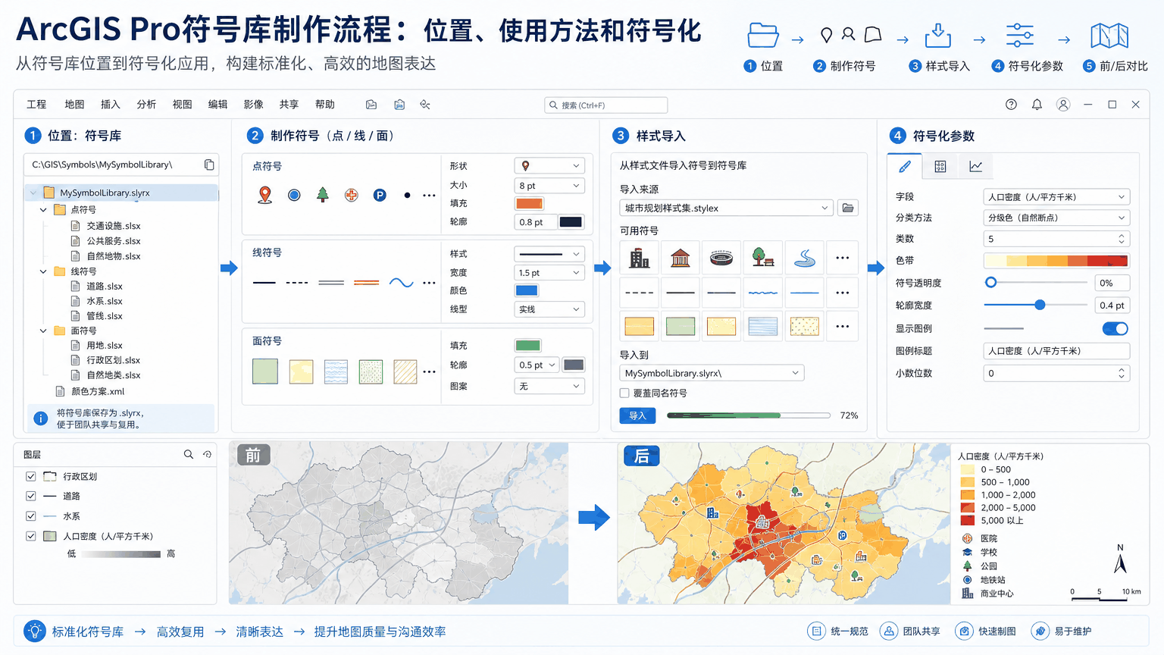Viewport: 1164px width, 655px height.
Task: Open the user account icon
Action: click(1063, 105)
